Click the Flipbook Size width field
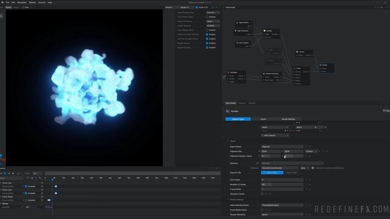The width and height of the screenshot is (390, 219). (271, 151)
